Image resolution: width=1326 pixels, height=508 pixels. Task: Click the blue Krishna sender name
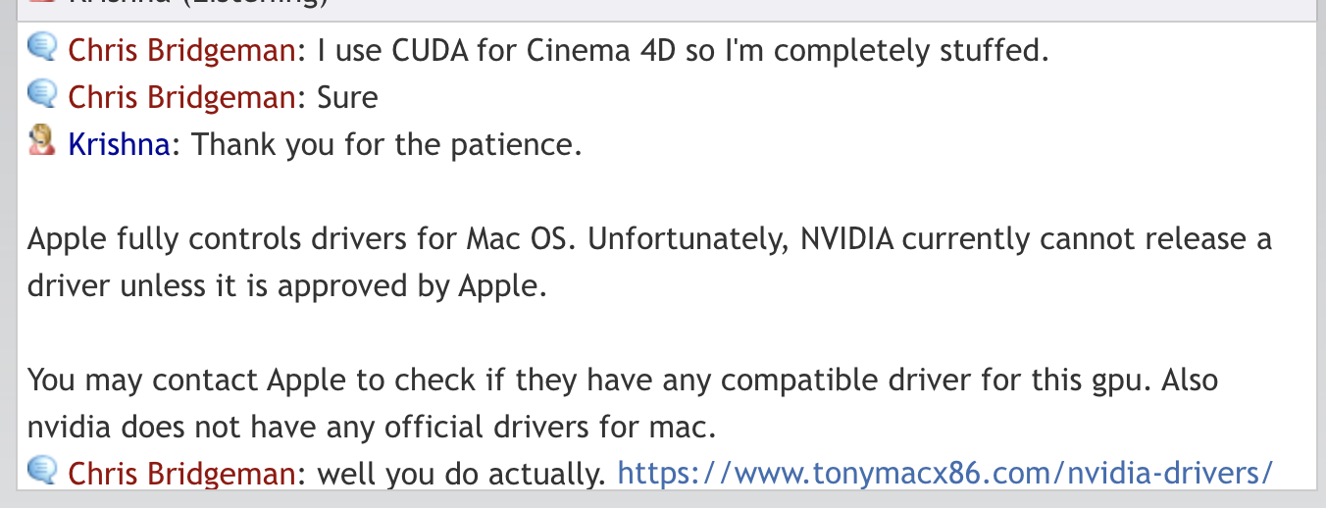point(120,144)
